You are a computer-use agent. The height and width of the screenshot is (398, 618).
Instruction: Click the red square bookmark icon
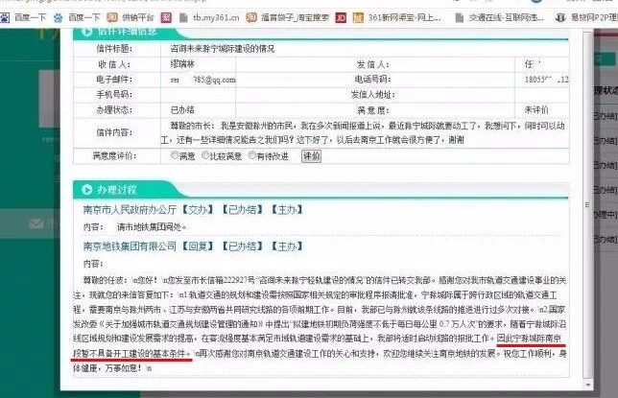coord(166,17)
